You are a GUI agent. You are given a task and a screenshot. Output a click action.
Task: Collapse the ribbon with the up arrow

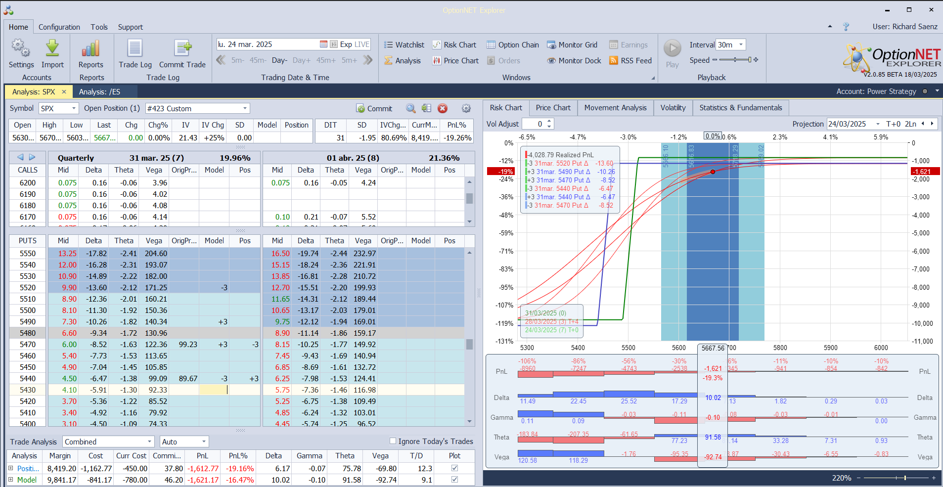coord(830,27)
